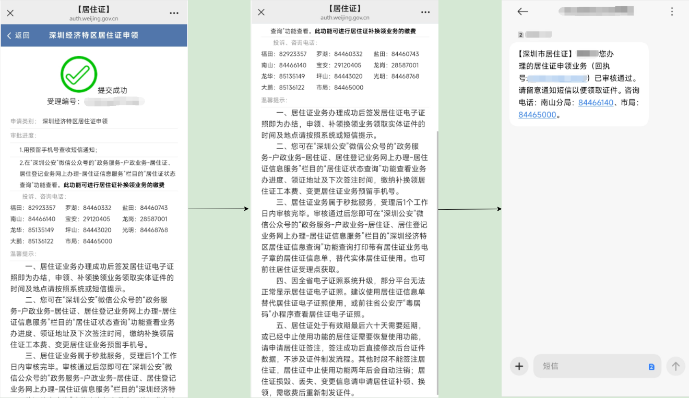Viewport: 689px width, 398px height.
Task: Tap tip paragraph 四 about 电子证照系统升级
Action: 344,297
